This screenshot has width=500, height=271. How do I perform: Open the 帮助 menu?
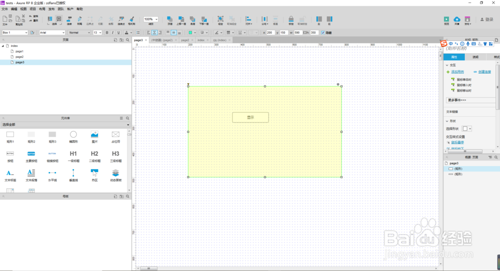click(79, 9)
